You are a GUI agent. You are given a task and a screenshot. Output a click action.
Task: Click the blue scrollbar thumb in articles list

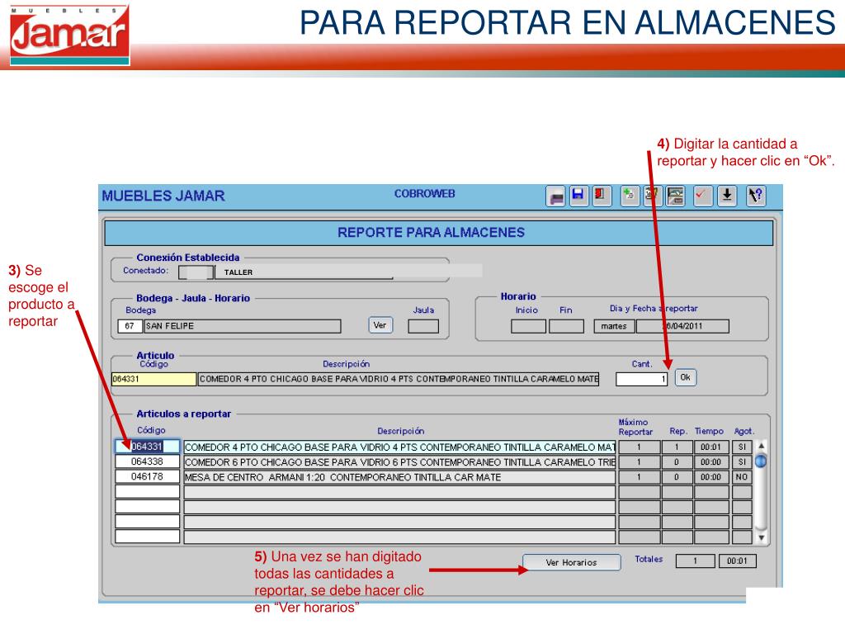click(761, 461)
